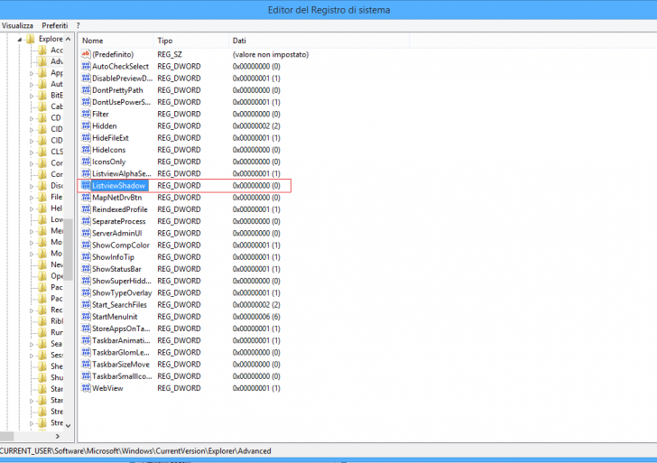The image size is (657, 463).
Task: Click the (Predefinito) string value icon
Action: 86,54
